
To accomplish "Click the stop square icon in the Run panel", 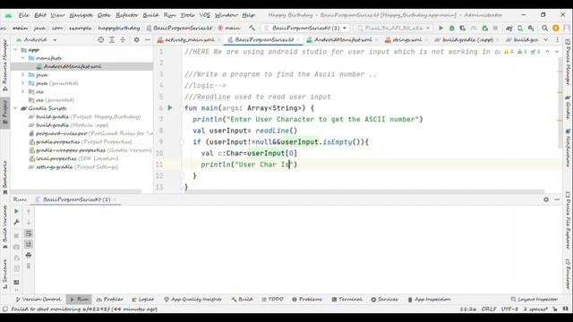I will 16,235.
